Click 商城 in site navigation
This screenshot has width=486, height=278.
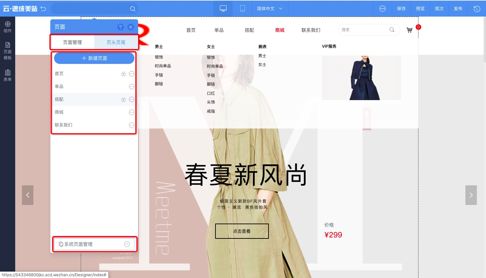(x=280, y=30)
